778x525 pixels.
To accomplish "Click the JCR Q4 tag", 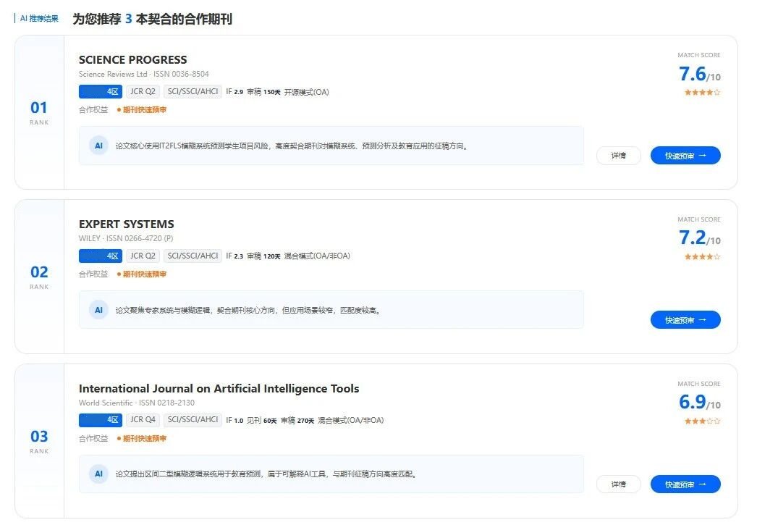I will tap(143, 420).
